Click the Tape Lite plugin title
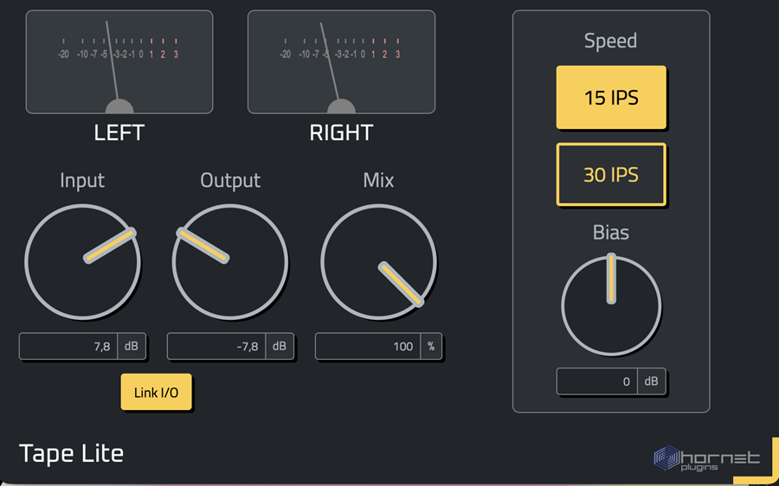The height and width of the screenshot is (486, 779). coord(71,454)
